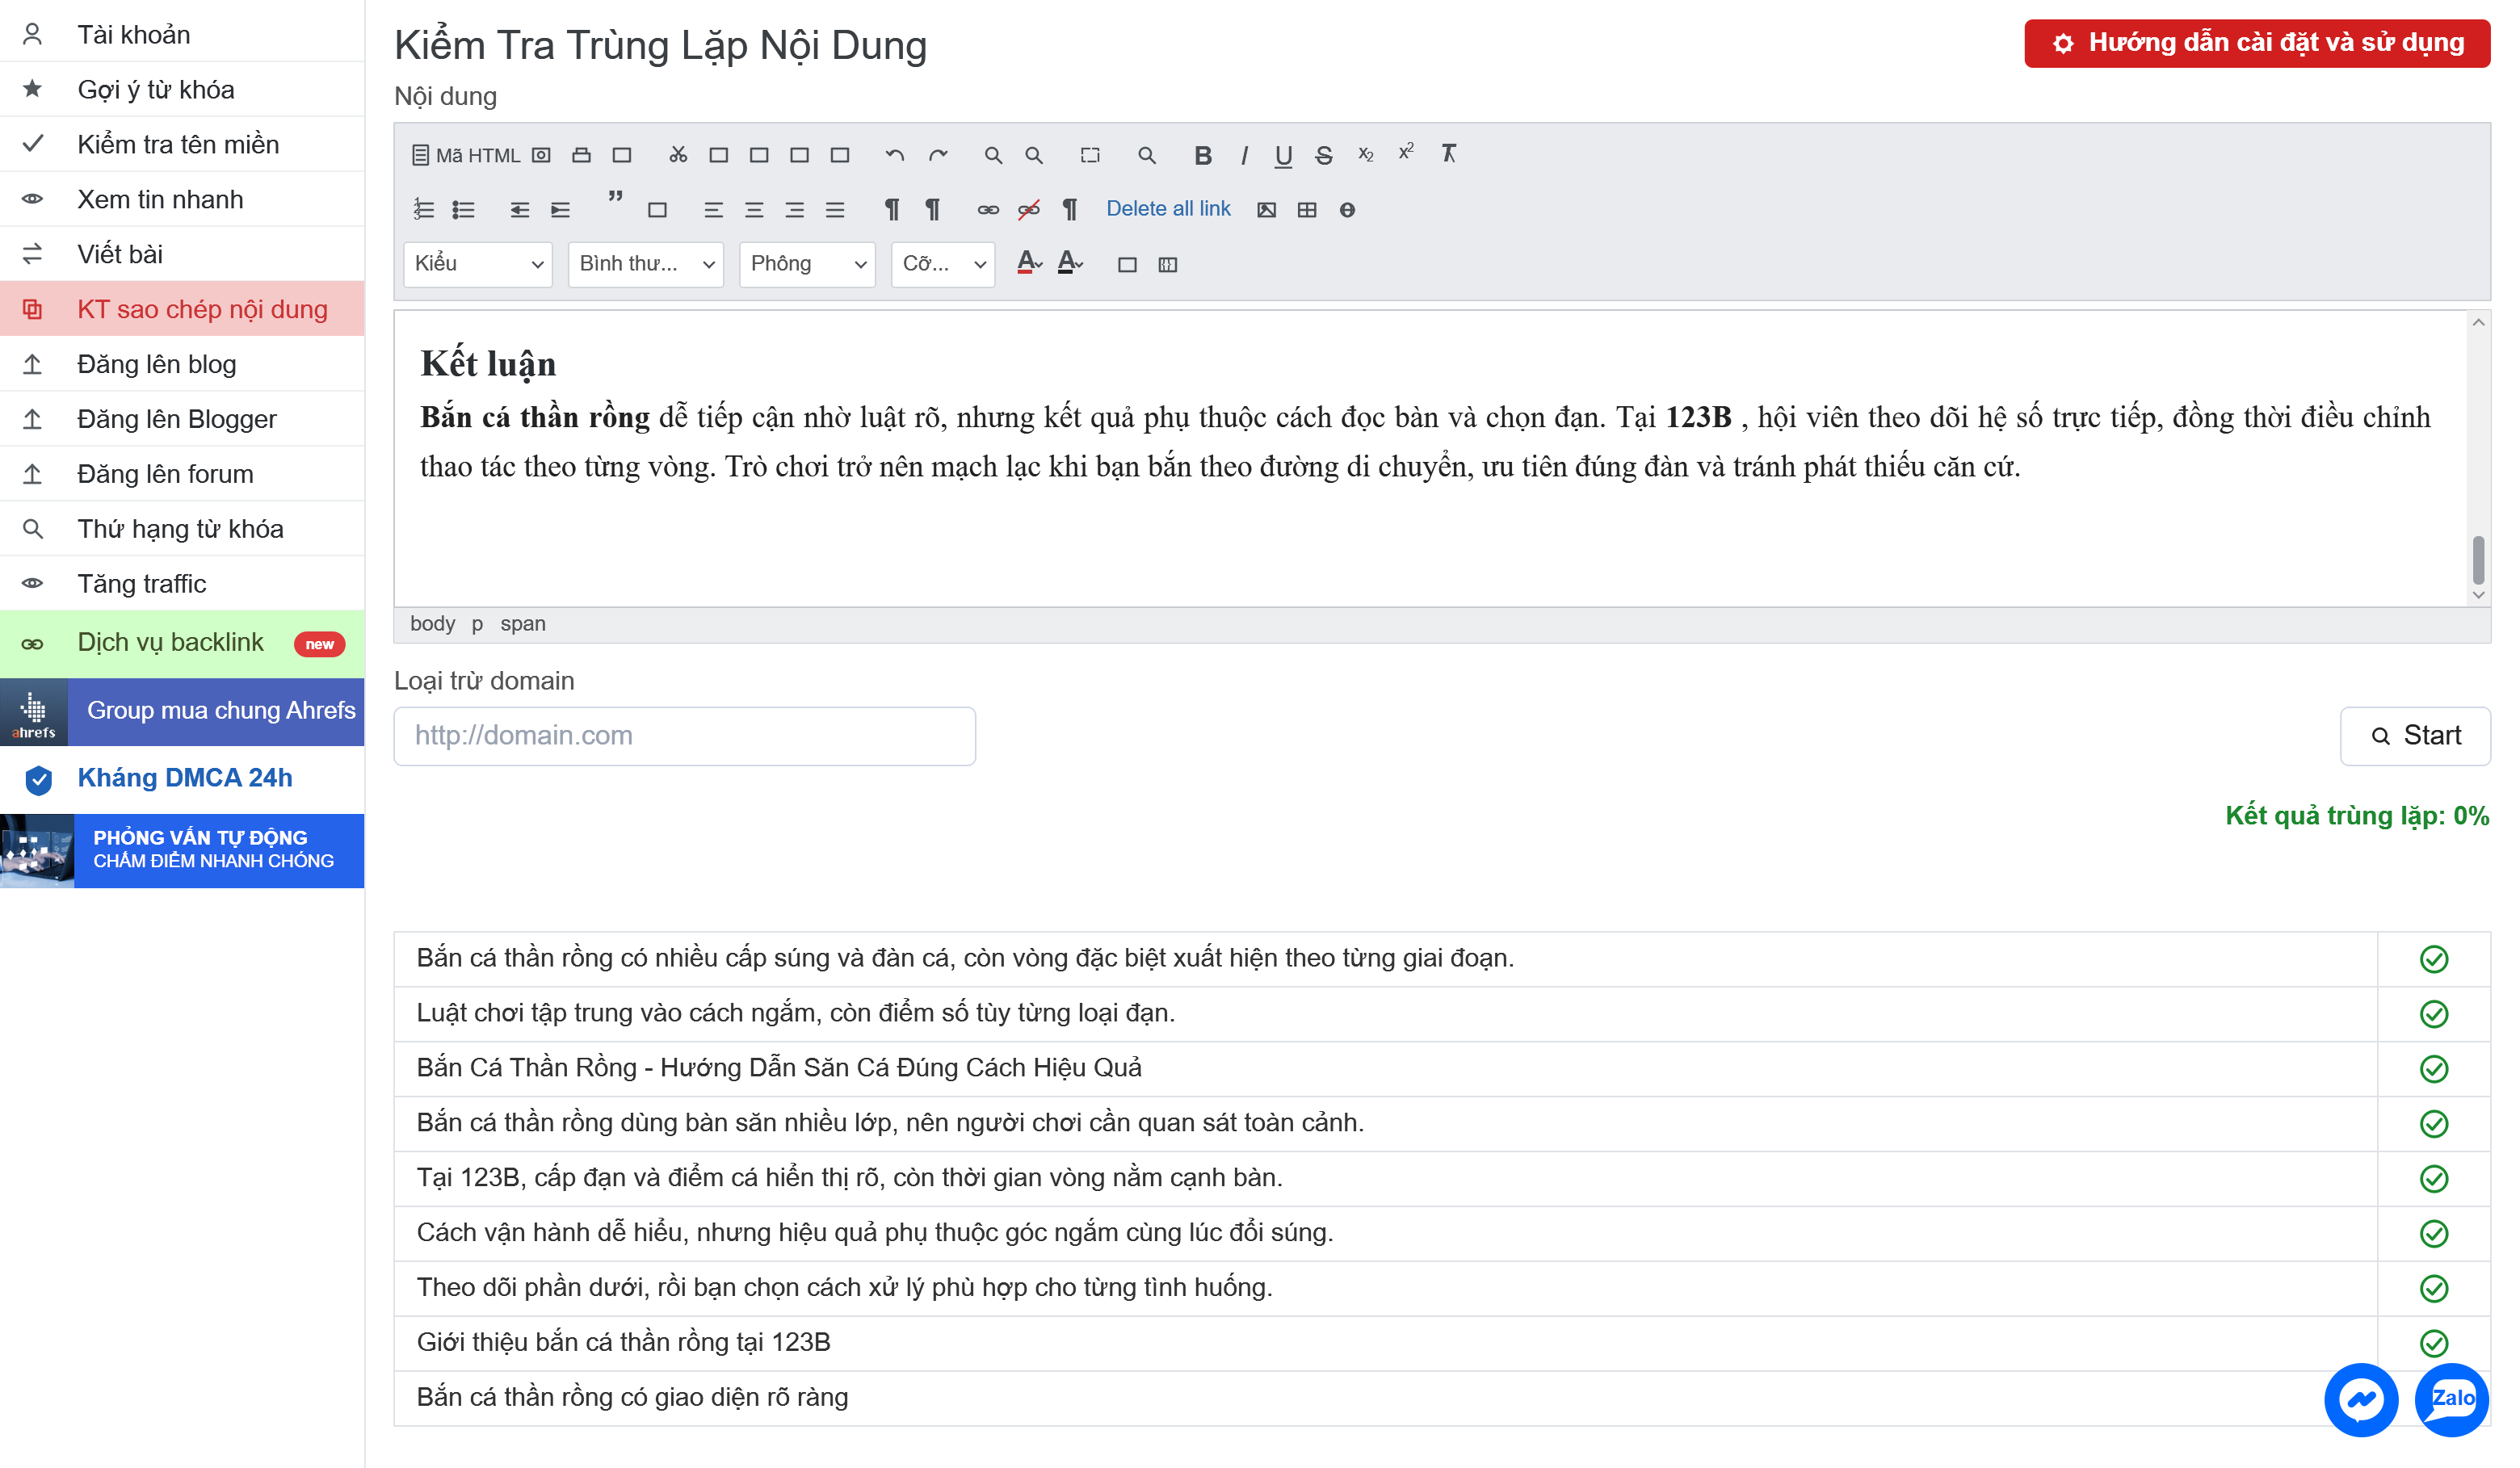Screen dimensions: 2520x1468
Task: Open Tăng traffic menu item
Action: 182,584
